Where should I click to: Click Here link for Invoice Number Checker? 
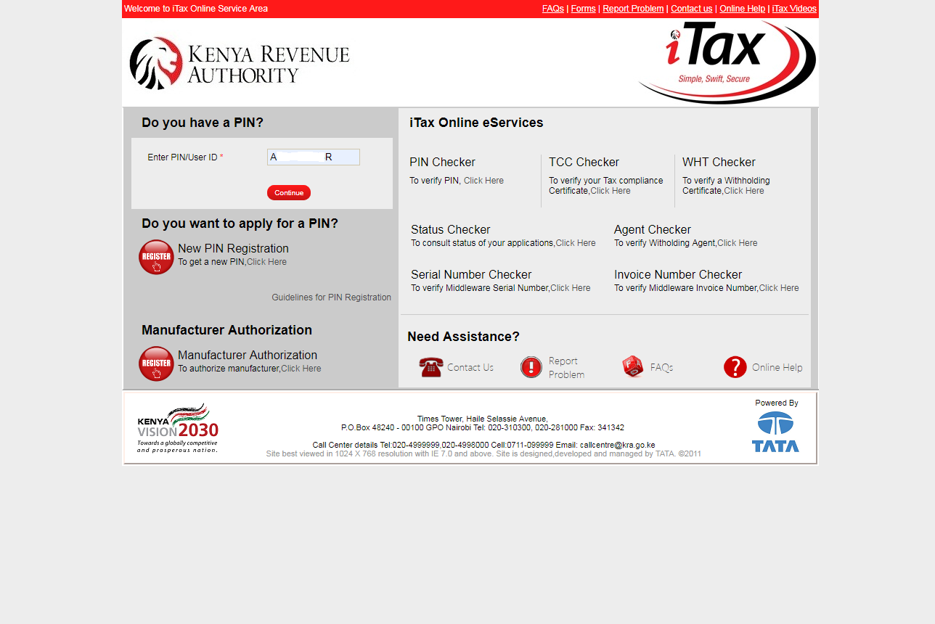click(779, 288)
